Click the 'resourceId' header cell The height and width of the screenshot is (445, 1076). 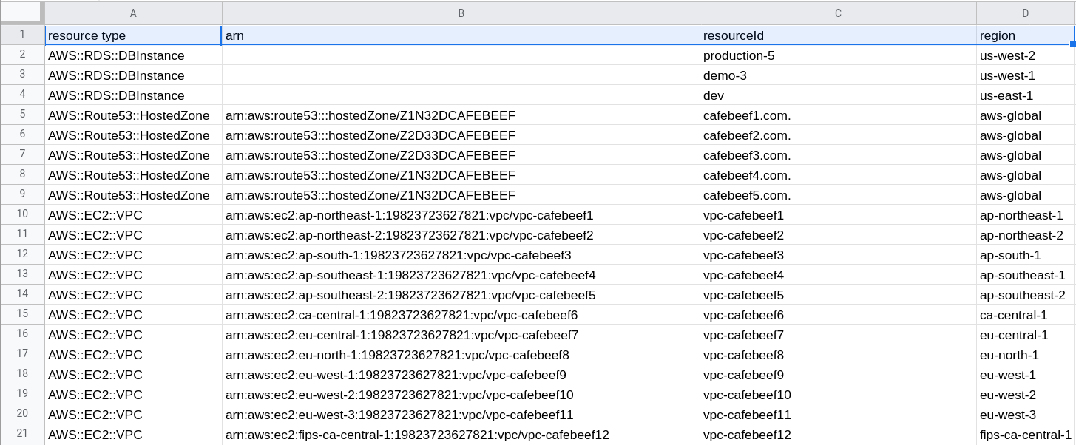click(x=838, y=35)
